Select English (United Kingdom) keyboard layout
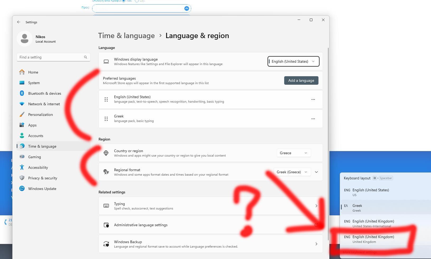The height and width of the screenshot is (259, 431). pos(373,239)
